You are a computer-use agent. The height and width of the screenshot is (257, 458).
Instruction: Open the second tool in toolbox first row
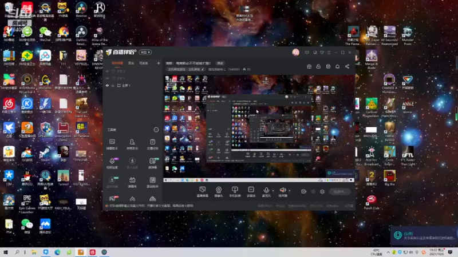(132, 144)
